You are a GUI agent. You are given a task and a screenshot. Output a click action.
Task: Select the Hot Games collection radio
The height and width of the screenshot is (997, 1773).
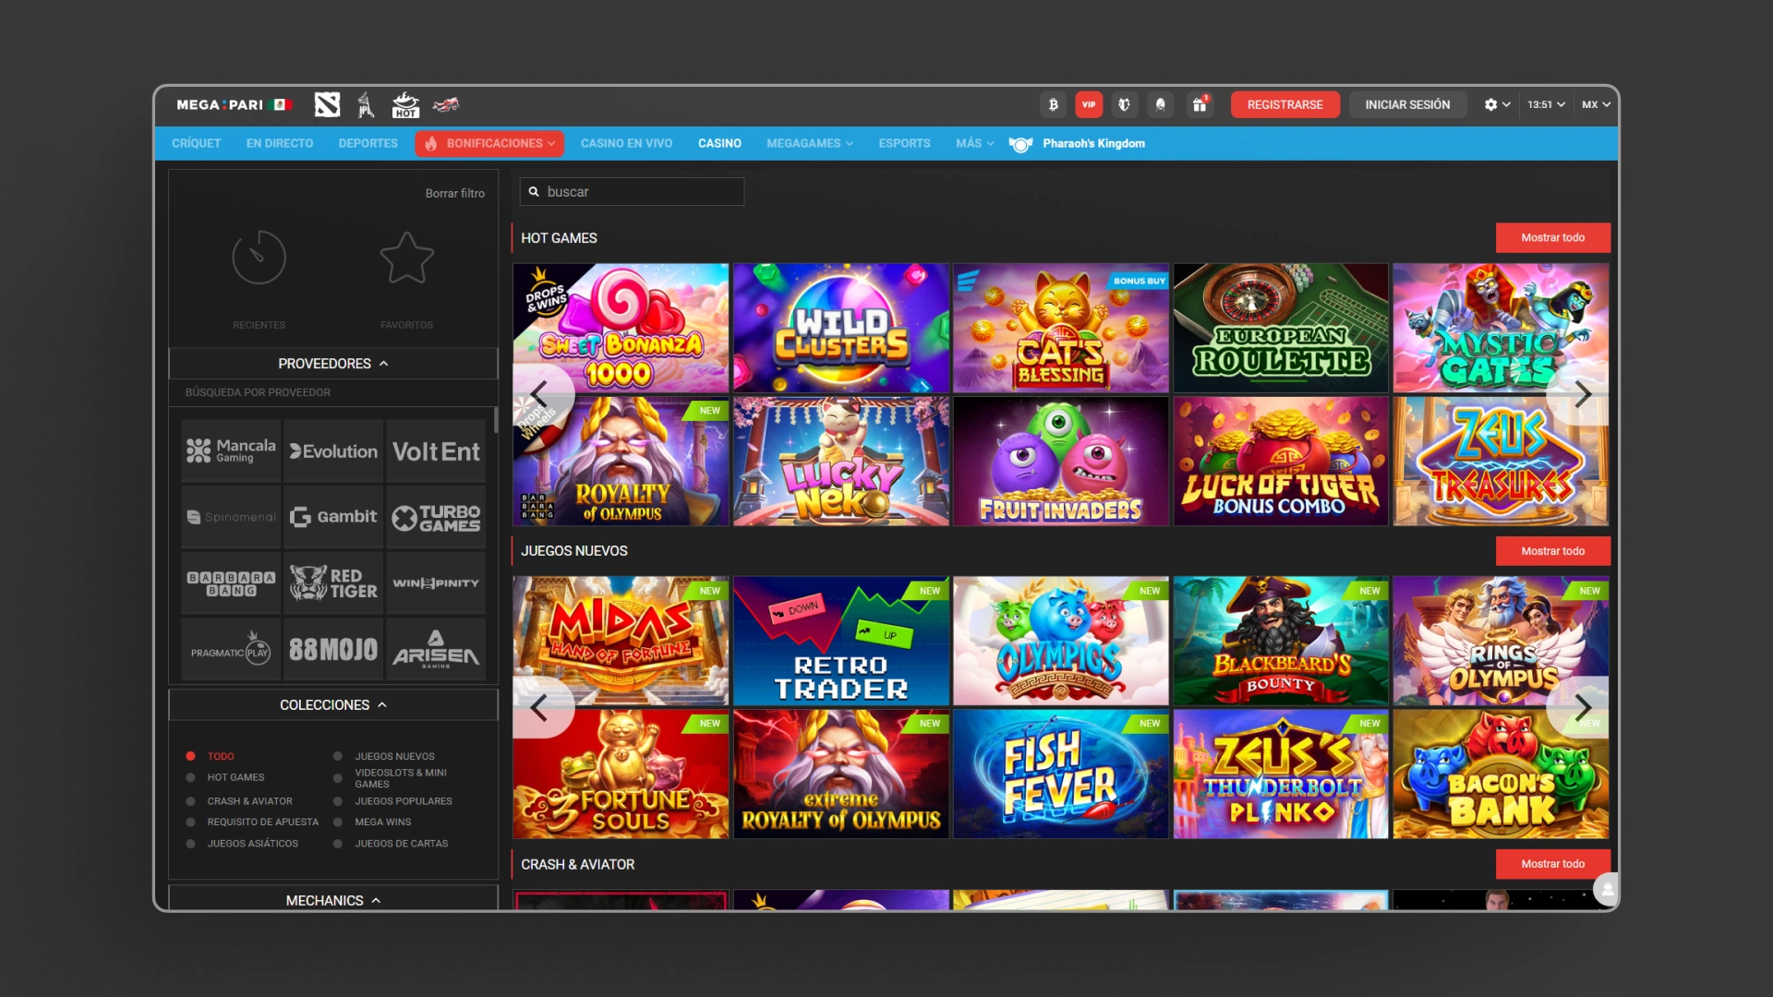click(x=190, y=777)
